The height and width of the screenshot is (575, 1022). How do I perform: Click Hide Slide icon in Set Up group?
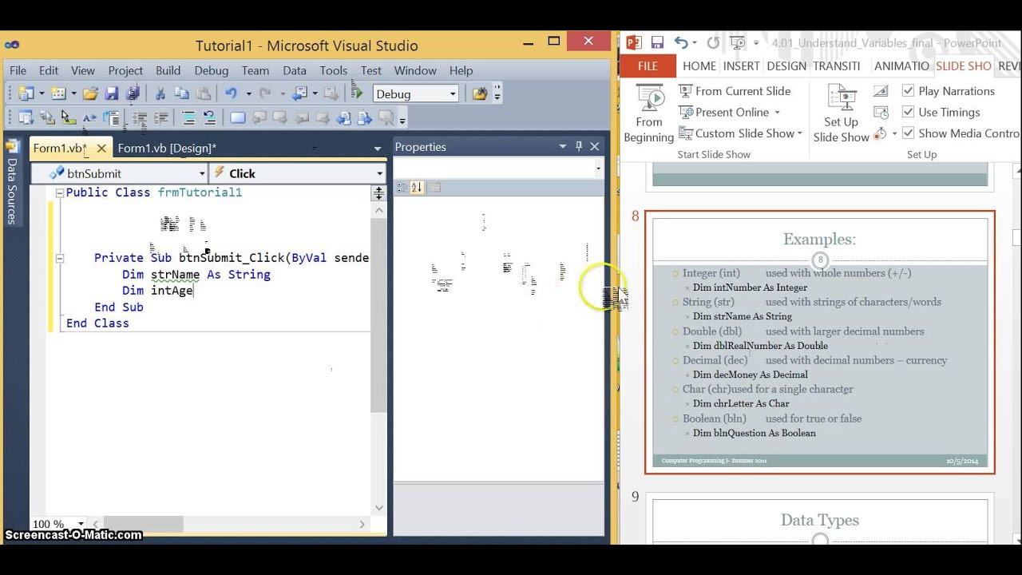pyautogui.click(x=881, y=91)
